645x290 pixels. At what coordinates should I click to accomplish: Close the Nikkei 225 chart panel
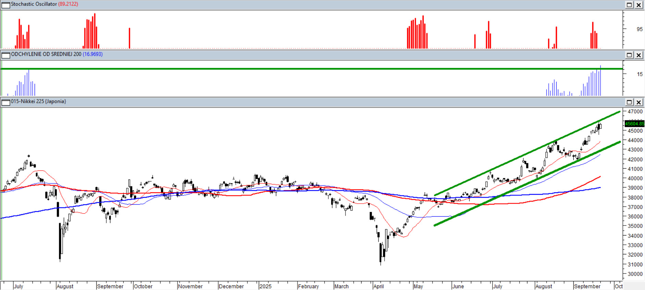(x=639, y=102)
